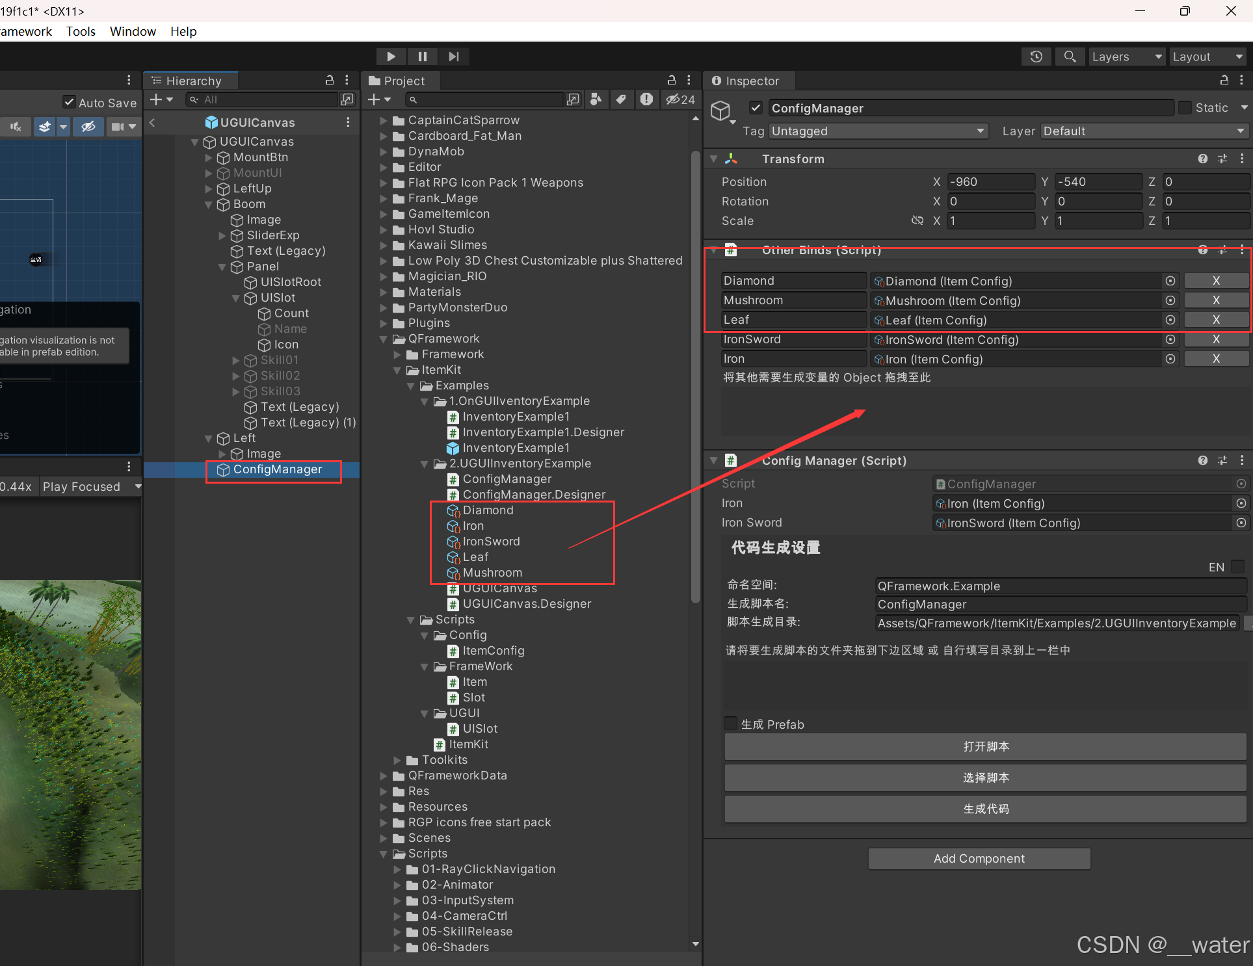Viewport: 1253px width, 966px height.
Task: Collapse the Config Manager script foldout
Action: 714,460
